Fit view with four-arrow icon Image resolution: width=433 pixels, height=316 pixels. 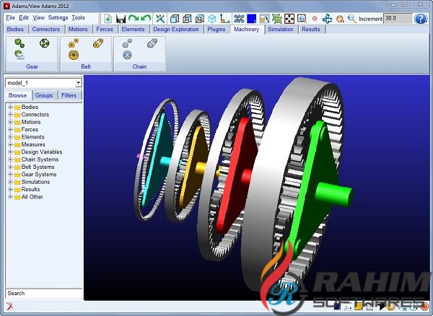click(289, 19)
